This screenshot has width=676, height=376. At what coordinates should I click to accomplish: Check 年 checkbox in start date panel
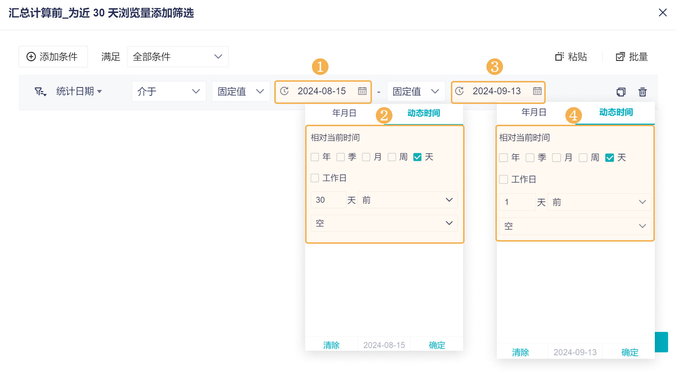point(315,157)
